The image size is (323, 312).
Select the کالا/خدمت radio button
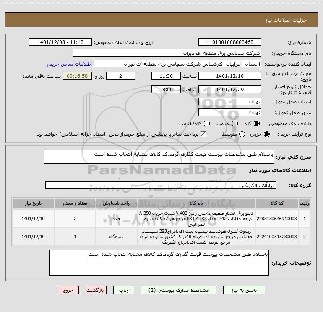click(x=207, y=124)
